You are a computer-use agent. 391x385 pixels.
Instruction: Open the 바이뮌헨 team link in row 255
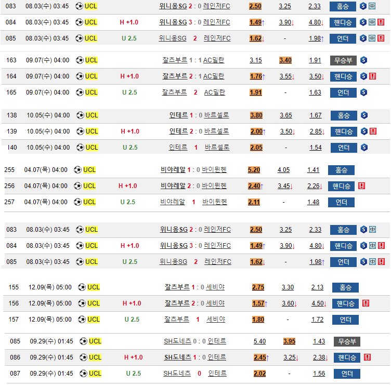(x=214, y=169)
